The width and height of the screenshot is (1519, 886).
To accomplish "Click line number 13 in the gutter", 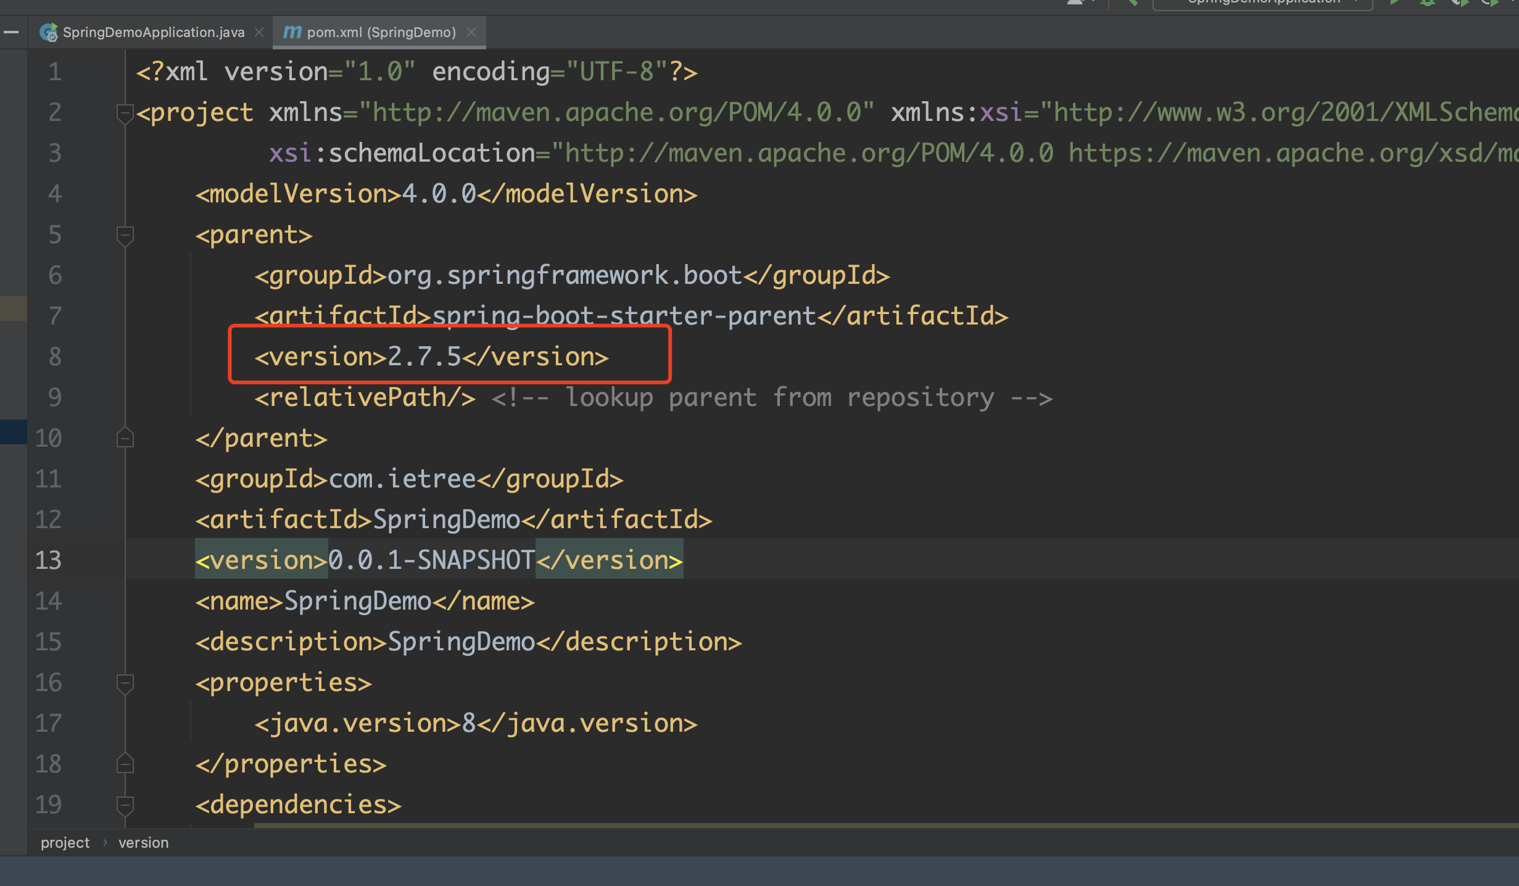I will coord(48,560).
